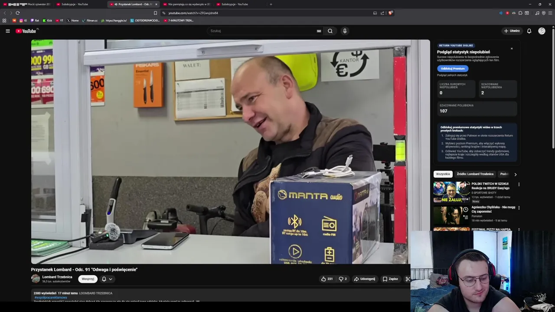Switch to Nie pamiętają co się wydarzyło tab

pos(187,4)
